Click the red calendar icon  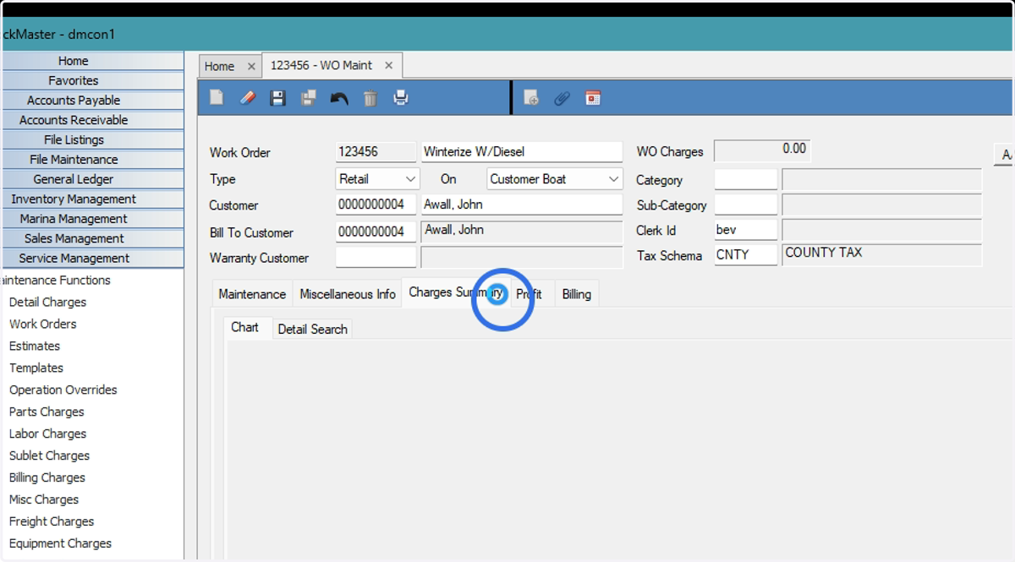tap(593, 98)
